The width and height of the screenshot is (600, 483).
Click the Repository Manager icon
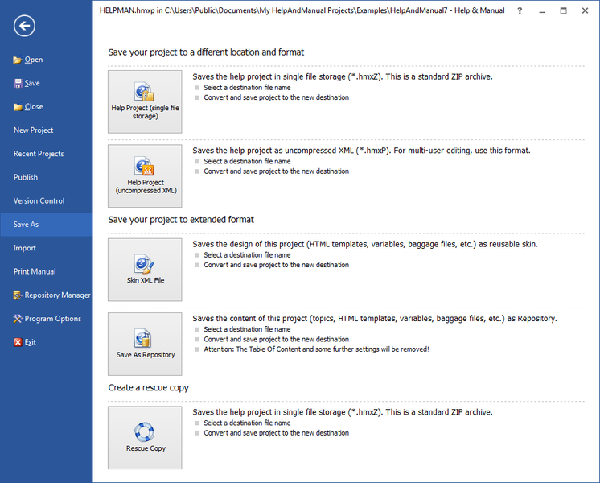point(18,295)
